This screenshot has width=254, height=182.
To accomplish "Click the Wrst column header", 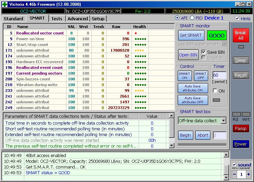I will point(84,27).
